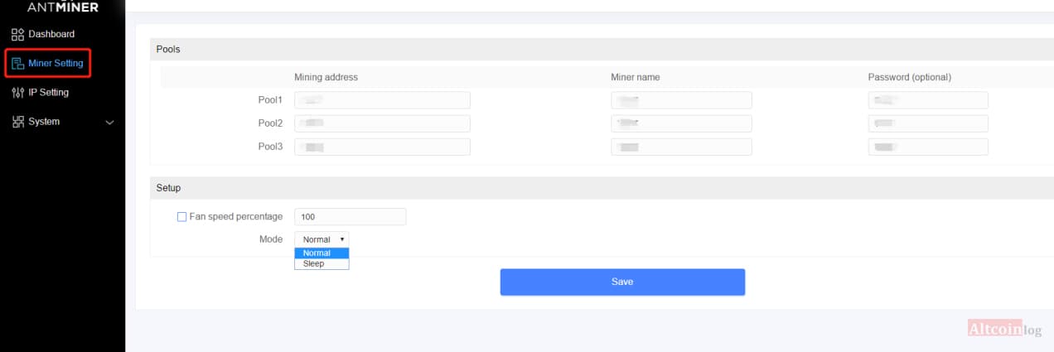
Task: Click the Pool3 row label
Action: point(270,147)
